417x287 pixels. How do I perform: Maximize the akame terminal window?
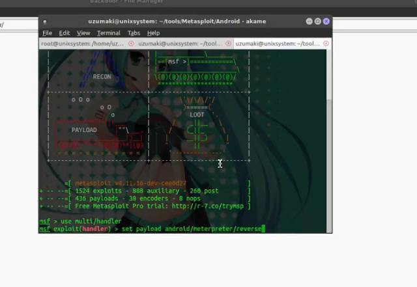click(x=317, y=21)
